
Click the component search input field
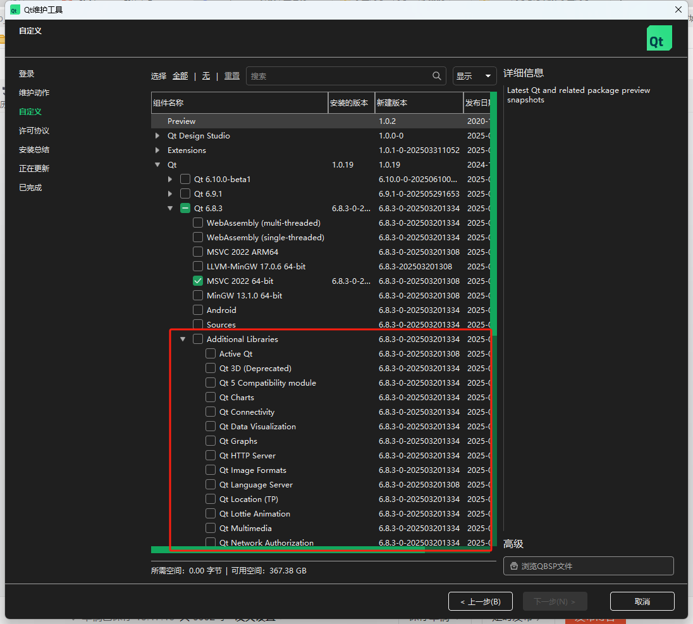coord(346,76)
